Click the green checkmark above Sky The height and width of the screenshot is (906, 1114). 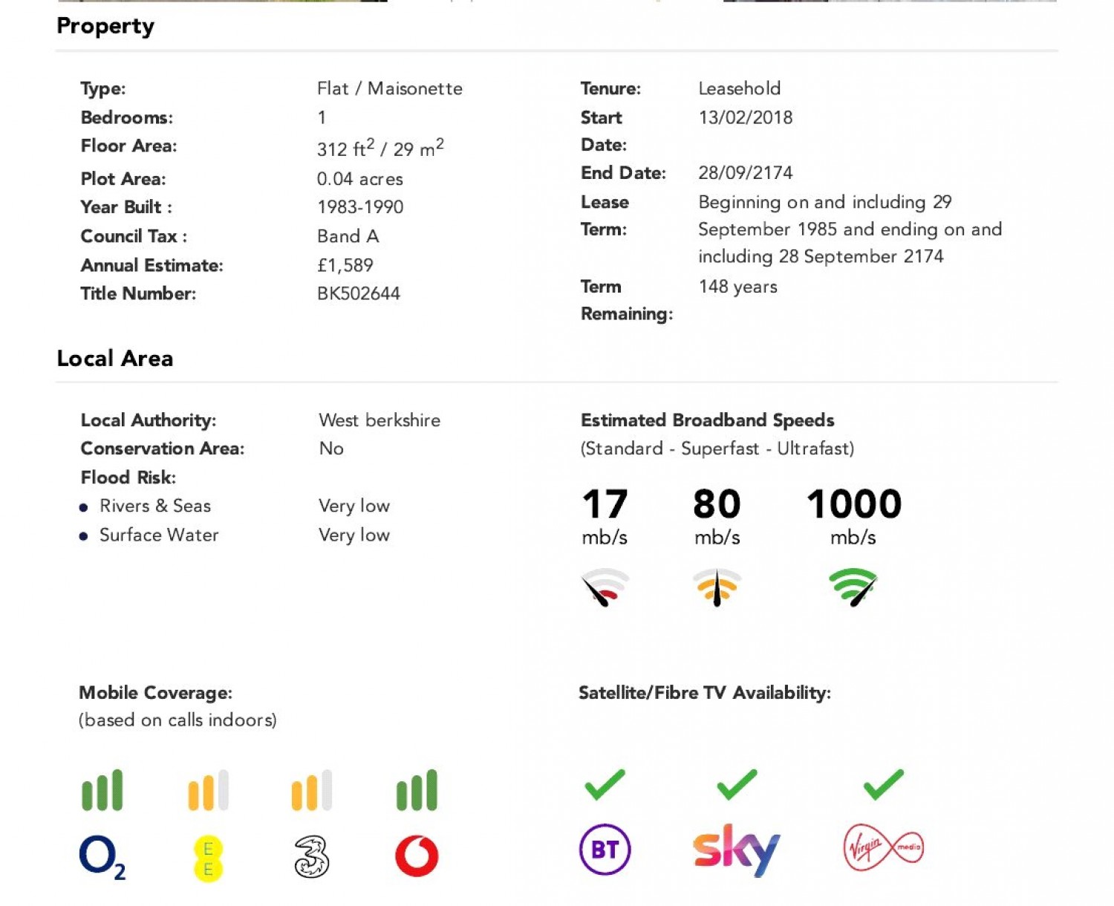[x=737, y=785]
